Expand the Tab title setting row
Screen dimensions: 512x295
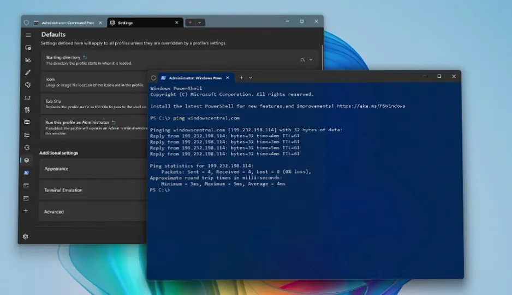tap(94, 103)
